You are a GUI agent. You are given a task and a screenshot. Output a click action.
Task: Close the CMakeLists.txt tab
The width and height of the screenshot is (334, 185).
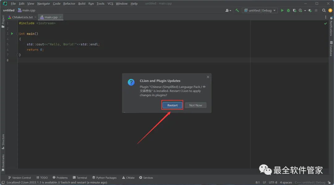click(36, 17)
